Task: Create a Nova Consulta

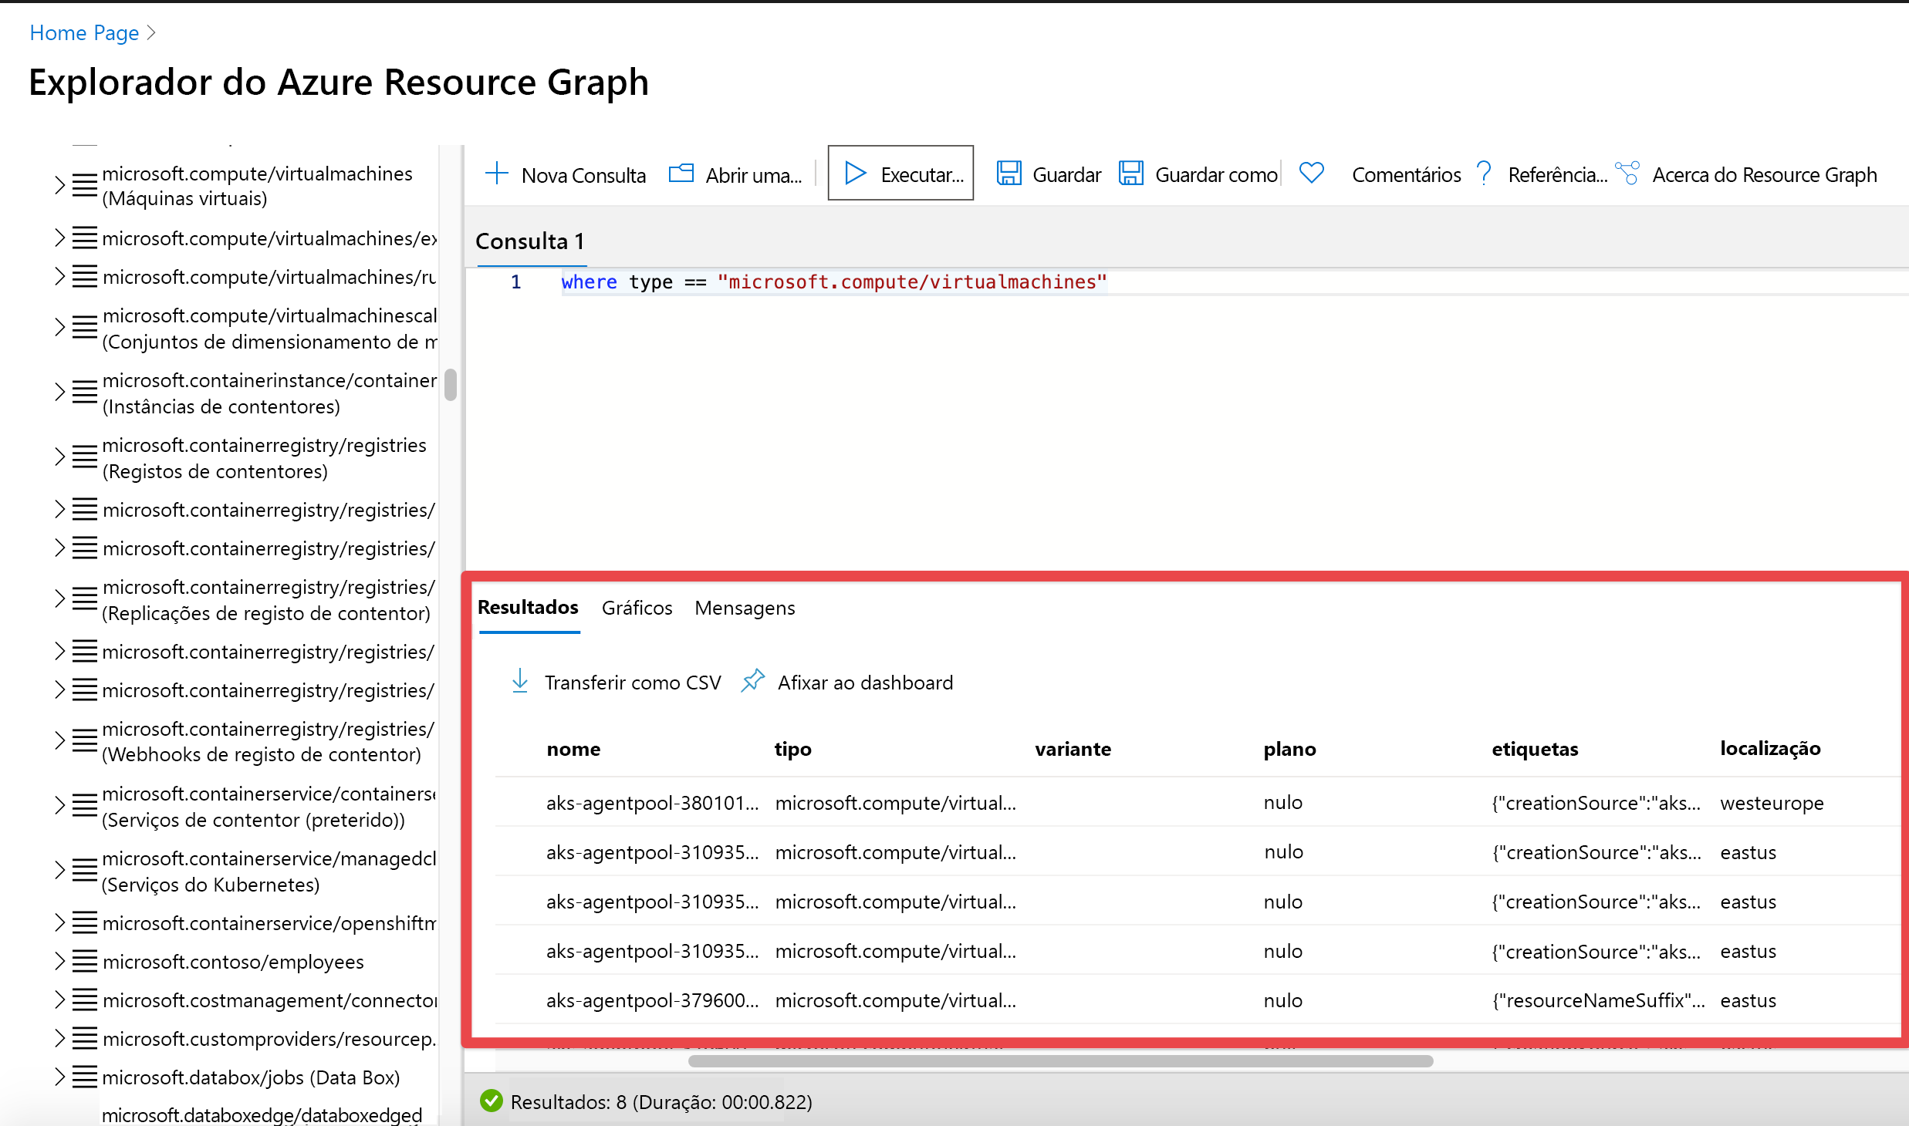Action: coord(566,174)
